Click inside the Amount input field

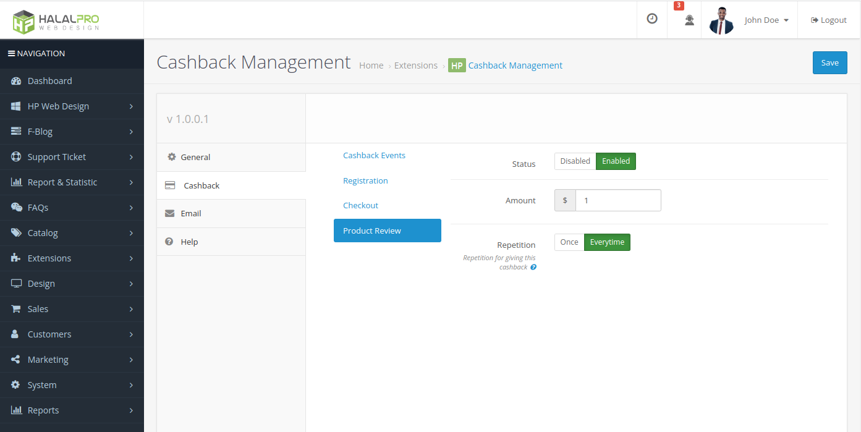(x=617, y=200)
